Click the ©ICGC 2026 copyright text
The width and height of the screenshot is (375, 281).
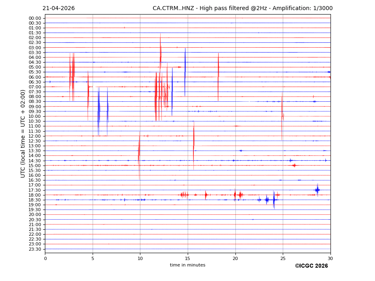point(311,266)
